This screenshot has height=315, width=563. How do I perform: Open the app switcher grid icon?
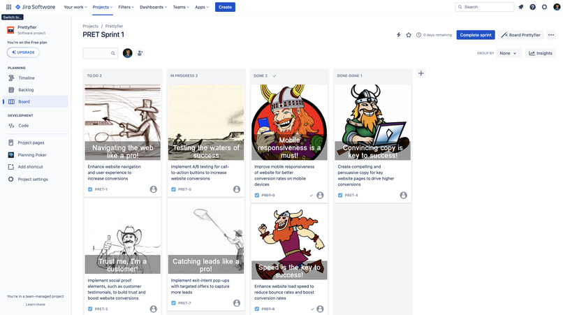pos(8,7)
